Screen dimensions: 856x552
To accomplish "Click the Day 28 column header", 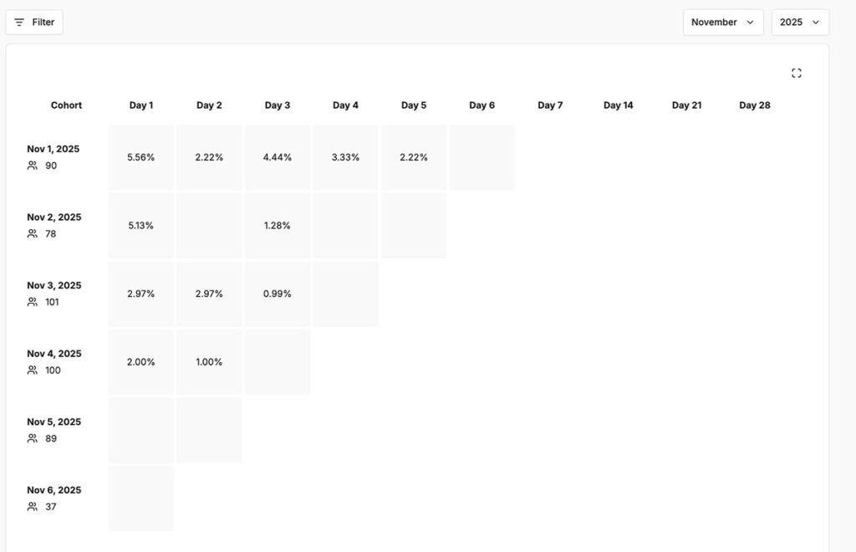I will 755,105.
